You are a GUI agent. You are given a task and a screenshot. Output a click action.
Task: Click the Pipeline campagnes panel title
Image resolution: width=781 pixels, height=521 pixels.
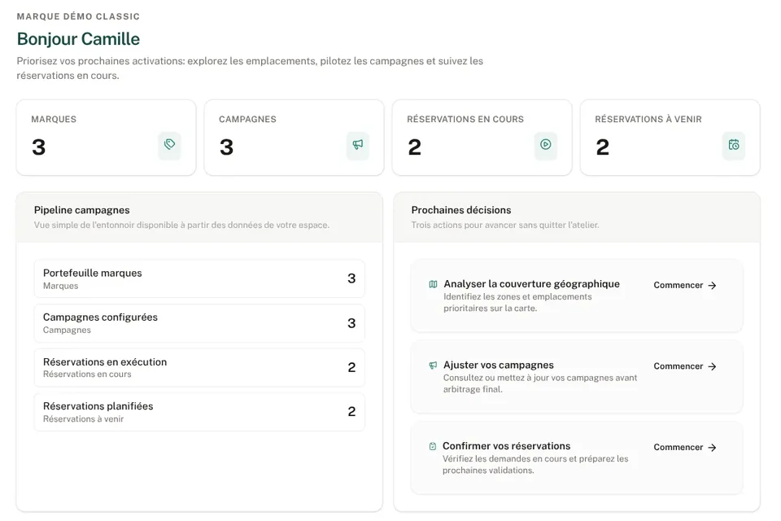81,210
